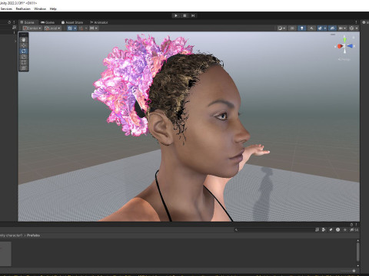Click the favorites star icon
The width and height of the screenshot is (369, 276).
345,230
